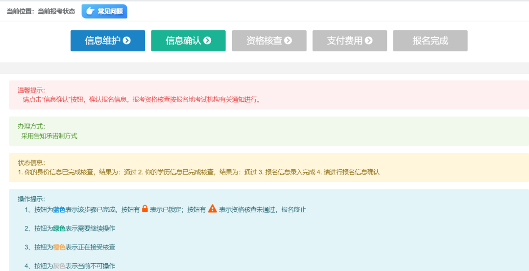
Task: Click the 状态信息 heading
Action: coord(31,163)
